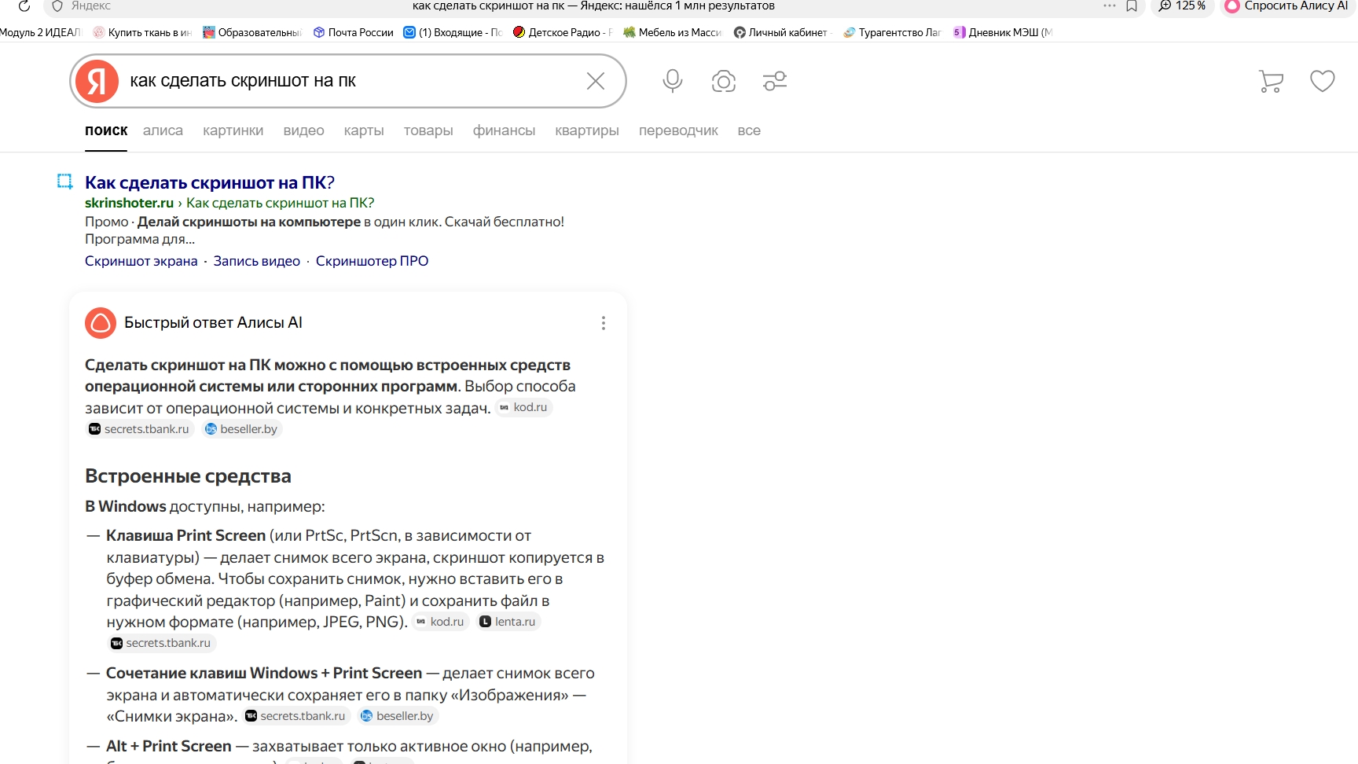This screenshot has height=764, width=1358.
Task: Open the Alice answer three-dots menu
Action: [x=604, y=323]
